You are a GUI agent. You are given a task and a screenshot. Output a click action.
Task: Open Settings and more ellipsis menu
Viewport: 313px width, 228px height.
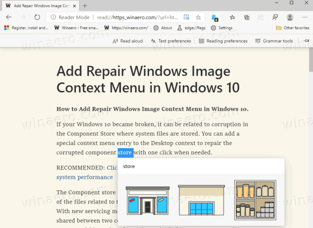click(x=305, y=17)
